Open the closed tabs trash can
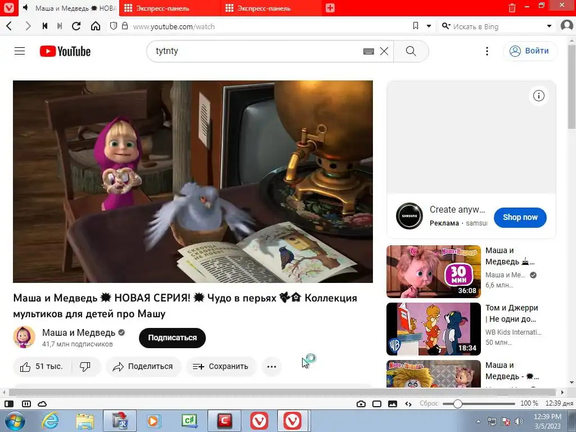576x432 pixels. tap(512, 8)
